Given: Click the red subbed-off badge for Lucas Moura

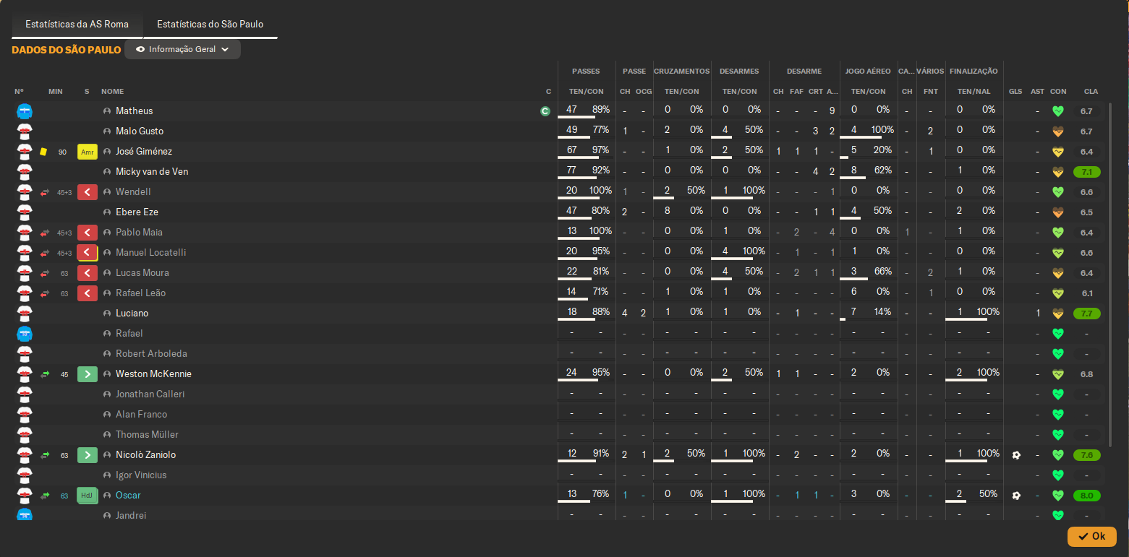Looking at the screenshot, I should (88, 273).
